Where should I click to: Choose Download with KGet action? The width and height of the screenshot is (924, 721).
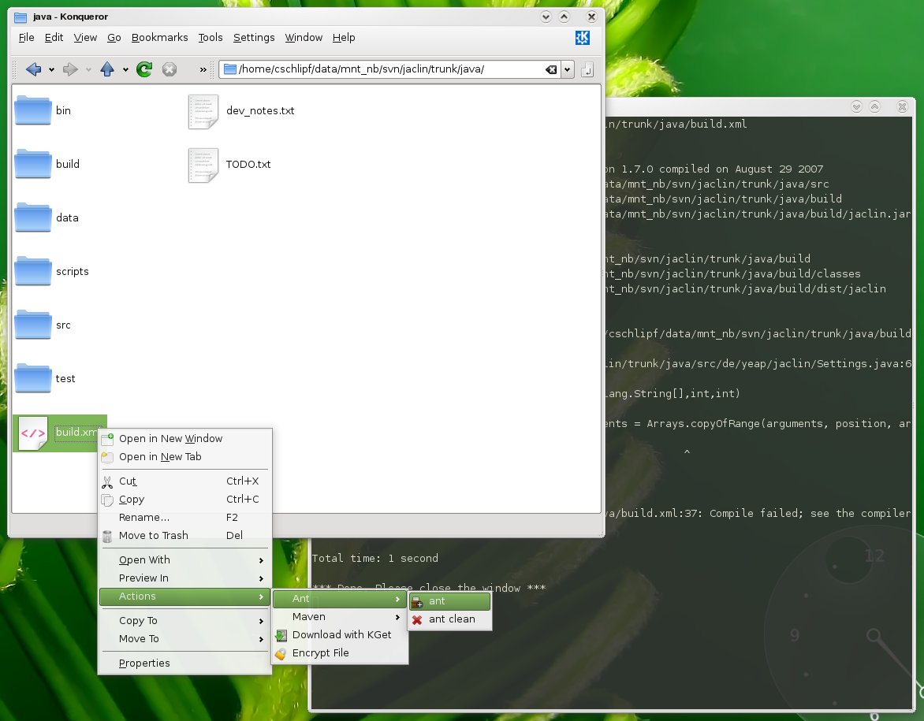click(x=340, y=635)
